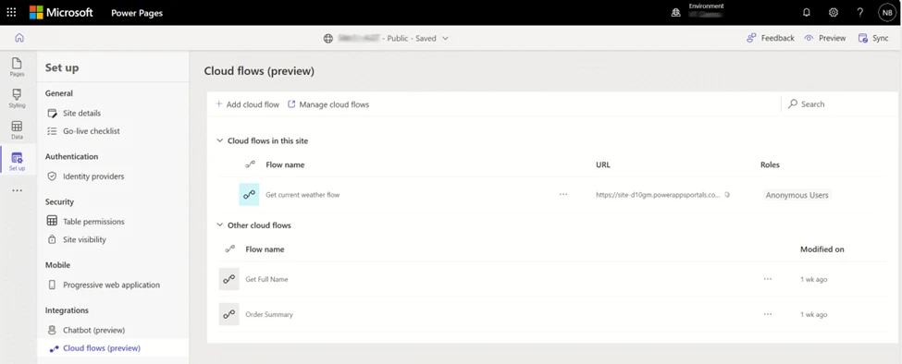Click the Sync button

(873, 38)
